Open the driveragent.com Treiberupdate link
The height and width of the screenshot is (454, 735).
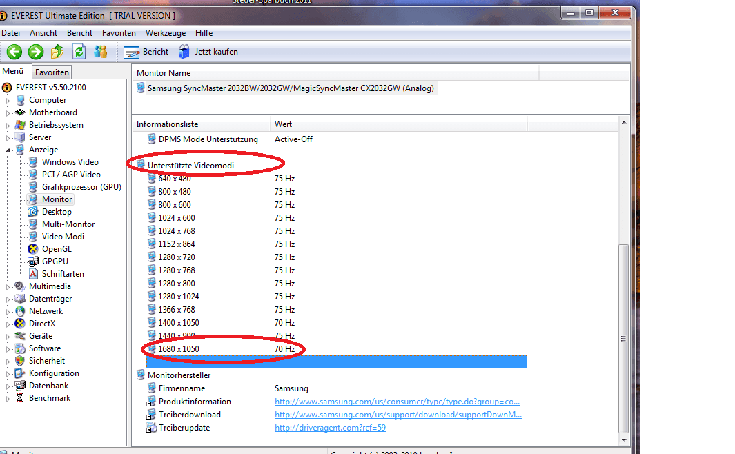point(330,428)
